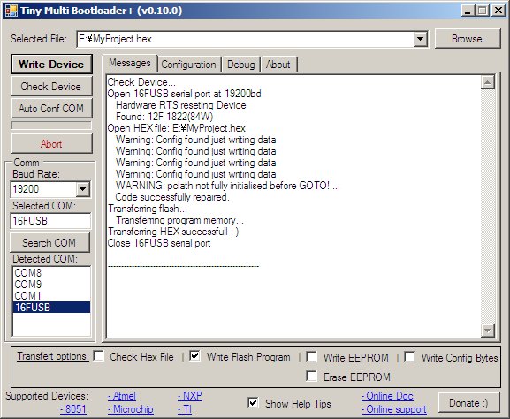Click the Messages scrollbar up arrow
Viewport: 510px width, 419px height.
(x=488, y=82)
